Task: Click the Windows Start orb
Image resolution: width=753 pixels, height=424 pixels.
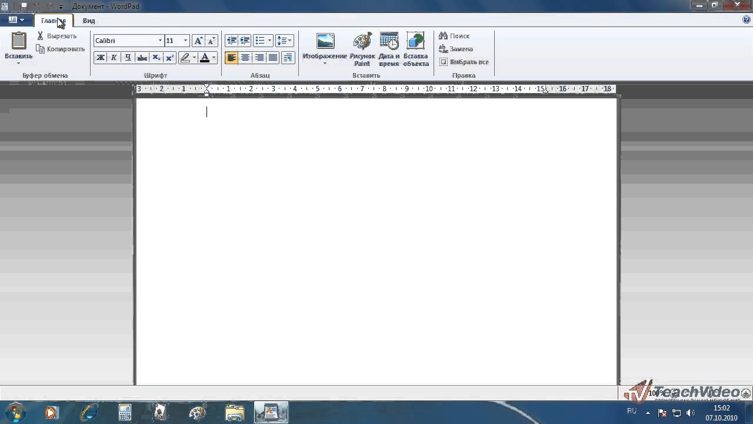Action: click(15, 412)
